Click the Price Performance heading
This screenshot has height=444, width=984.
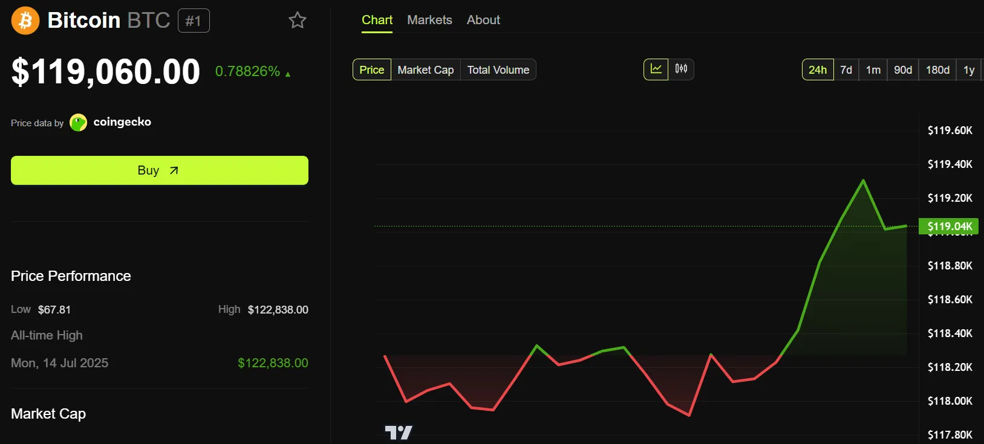coord(71,276)
